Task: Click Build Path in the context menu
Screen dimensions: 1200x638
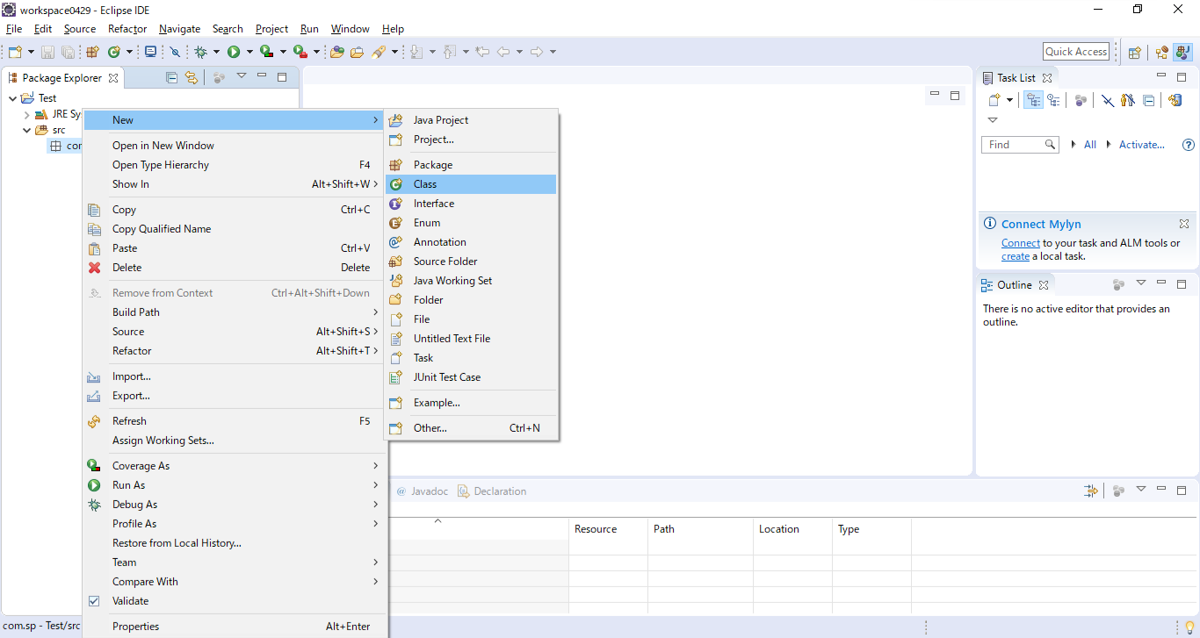Action: [x=235, y=312]
